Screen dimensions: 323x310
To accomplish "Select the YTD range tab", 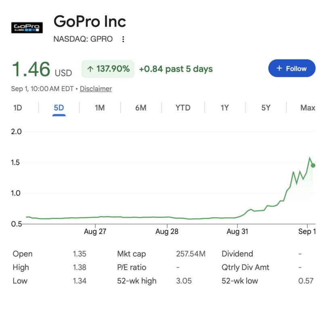I will pyautogui.click(x=183, y=108).
